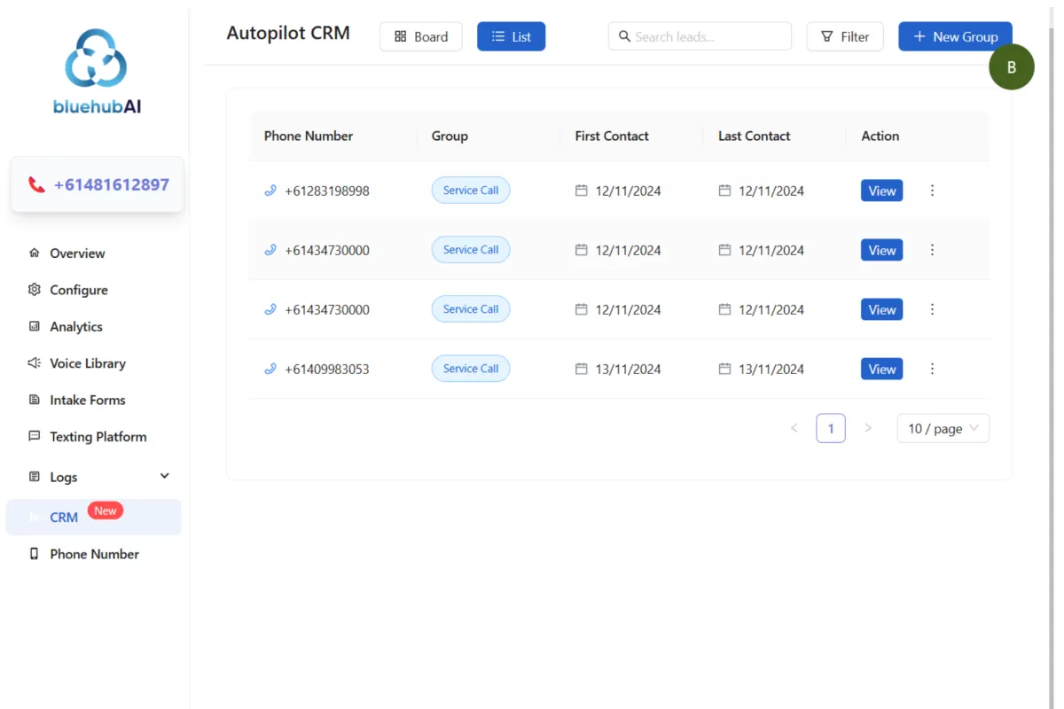Click the Last Contact column header

point(755,136)
